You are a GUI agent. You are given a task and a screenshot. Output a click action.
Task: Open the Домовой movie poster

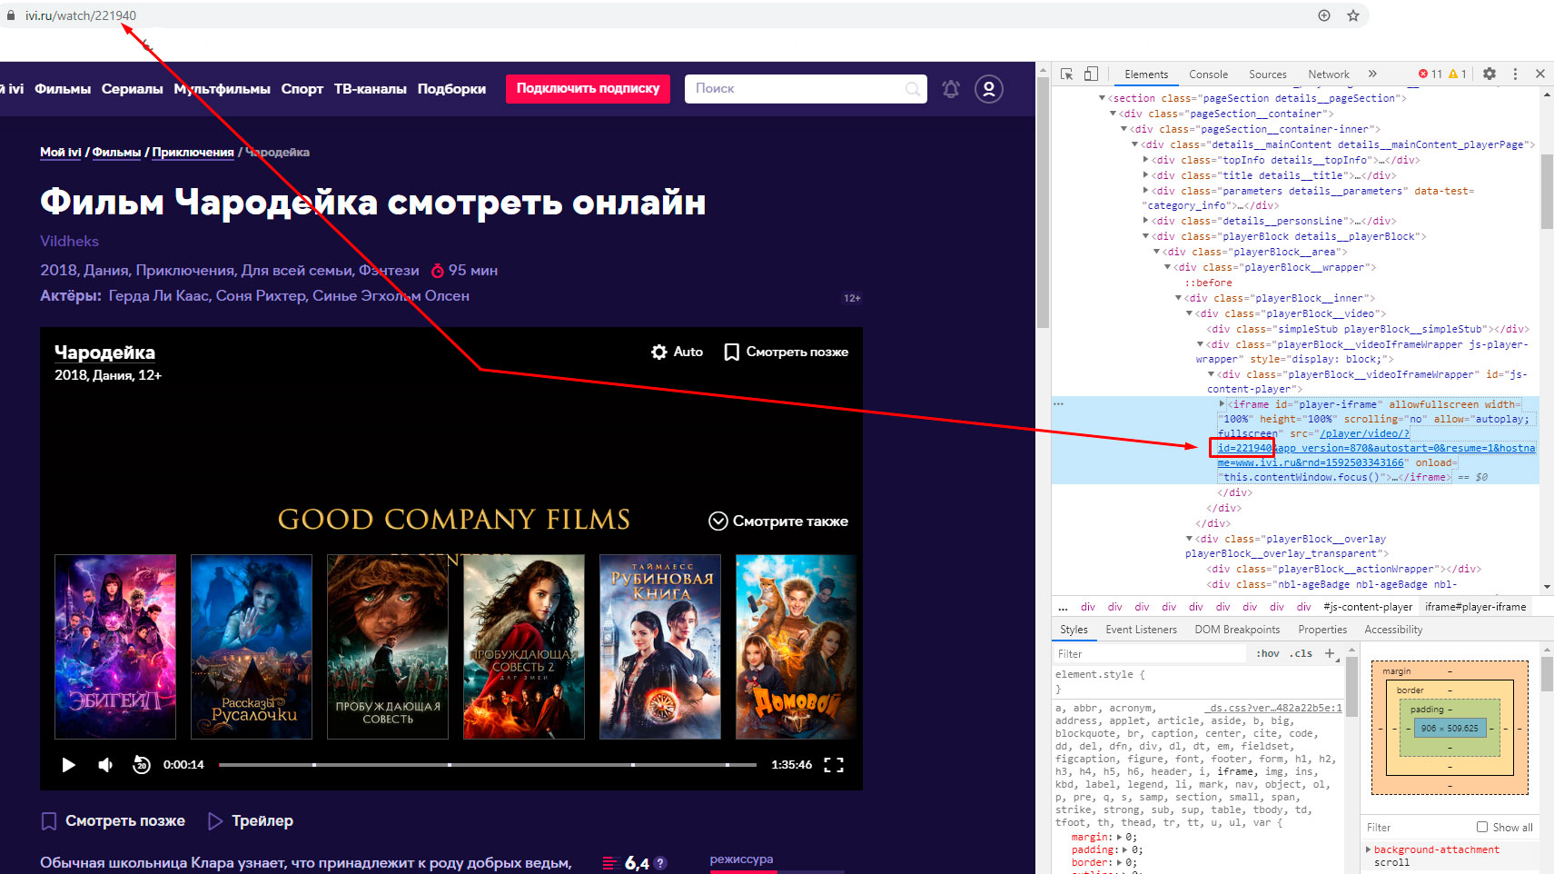[796, 647]
